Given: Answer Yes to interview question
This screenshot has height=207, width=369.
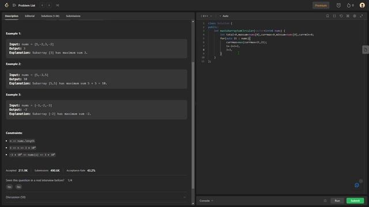Looking at the screenshot, I should (x=9, y=187).
